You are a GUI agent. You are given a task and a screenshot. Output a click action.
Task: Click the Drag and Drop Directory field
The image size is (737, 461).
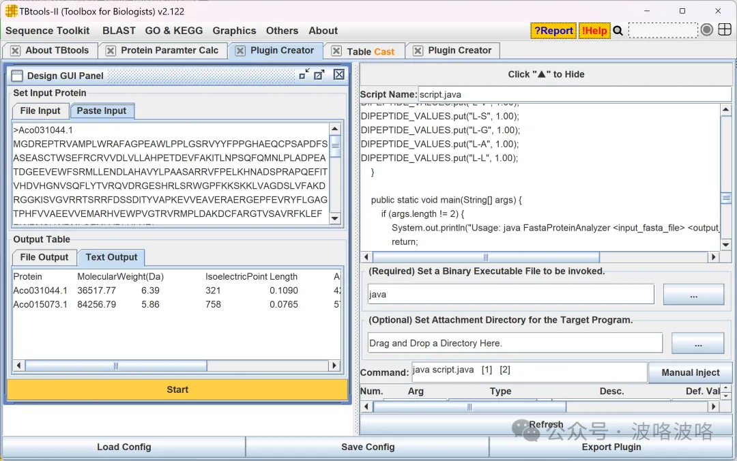[515, 343]
